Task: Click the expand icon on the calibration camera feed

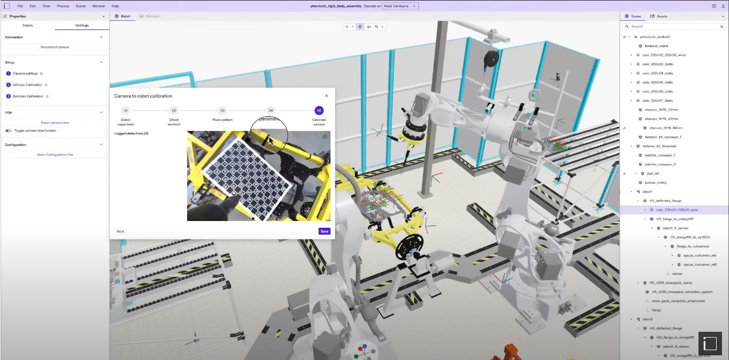Action: click(325, 136)
